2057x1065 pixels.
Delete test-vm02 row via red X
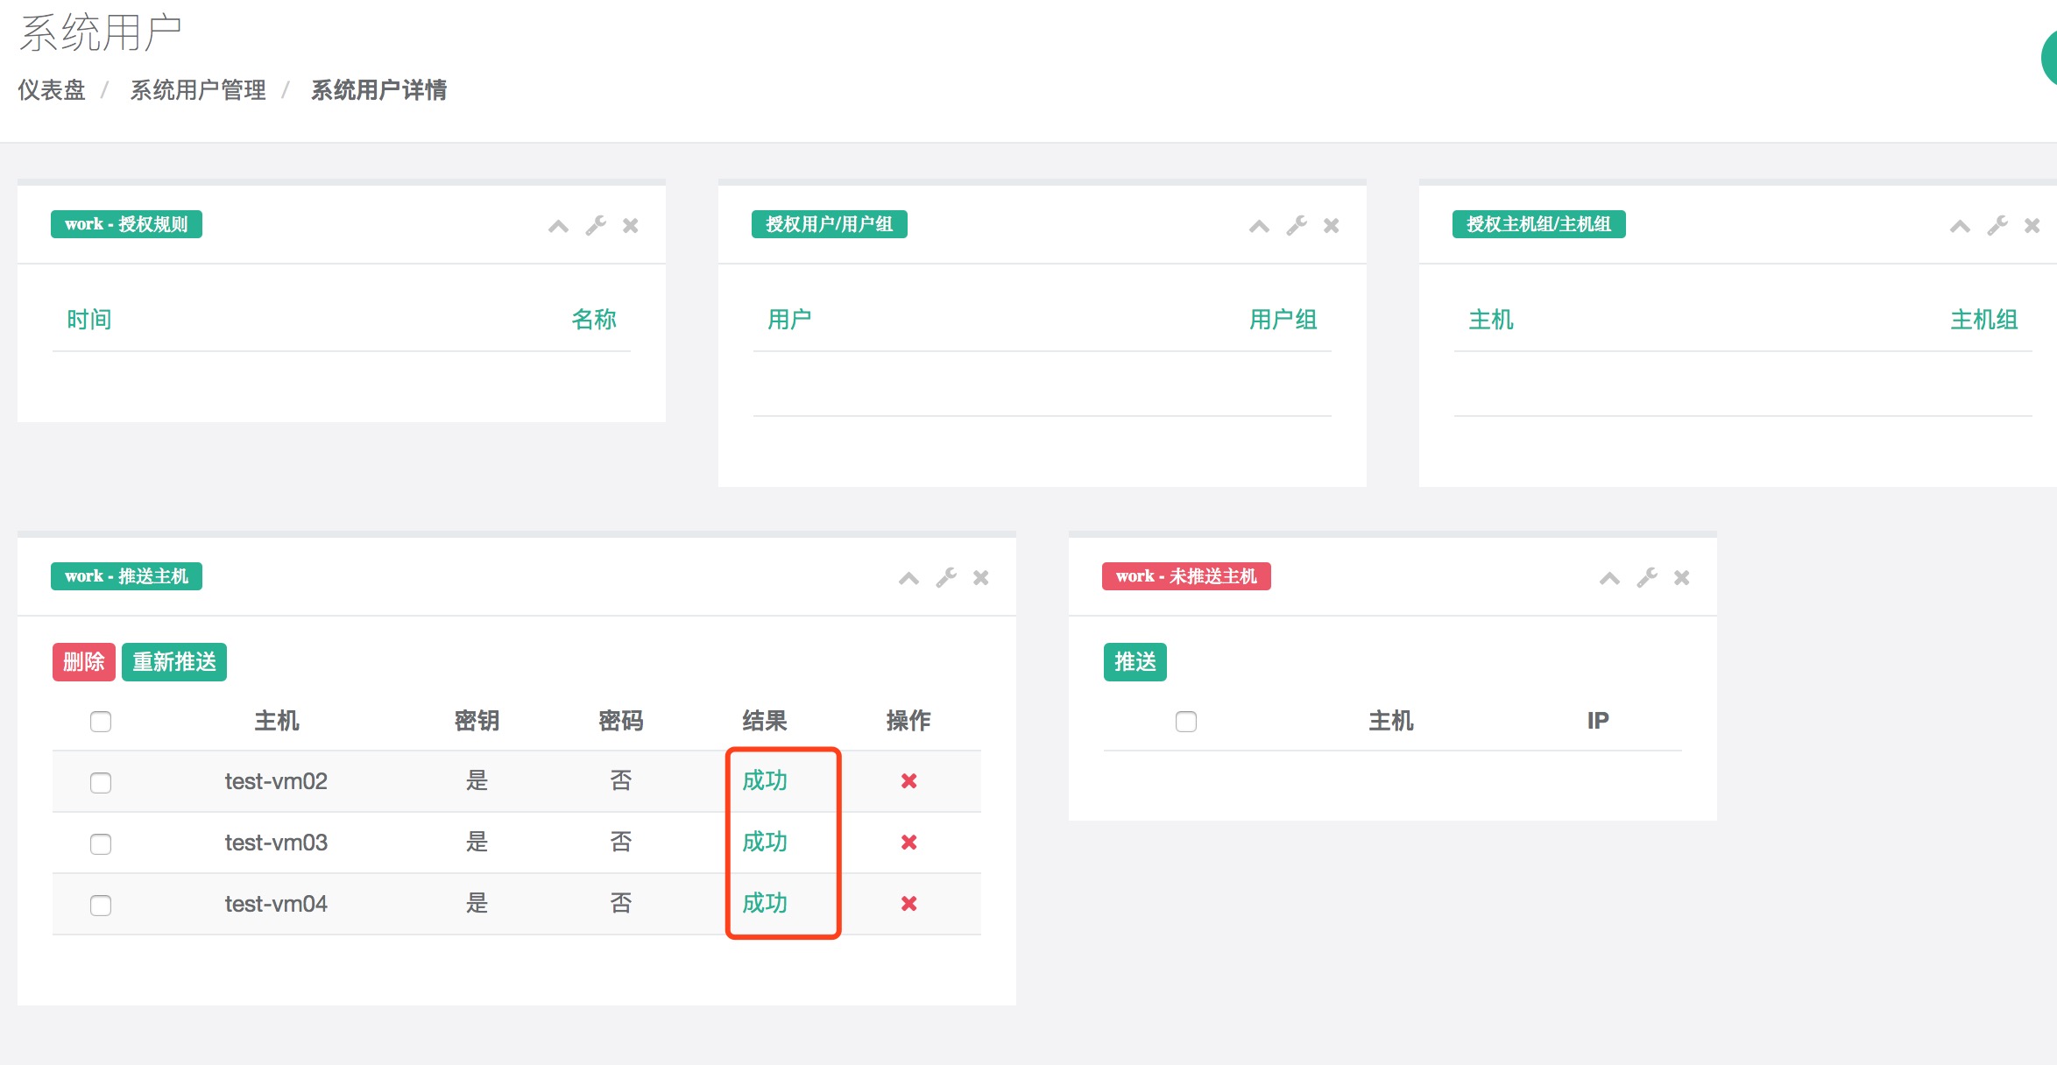(x=908, y=781)
